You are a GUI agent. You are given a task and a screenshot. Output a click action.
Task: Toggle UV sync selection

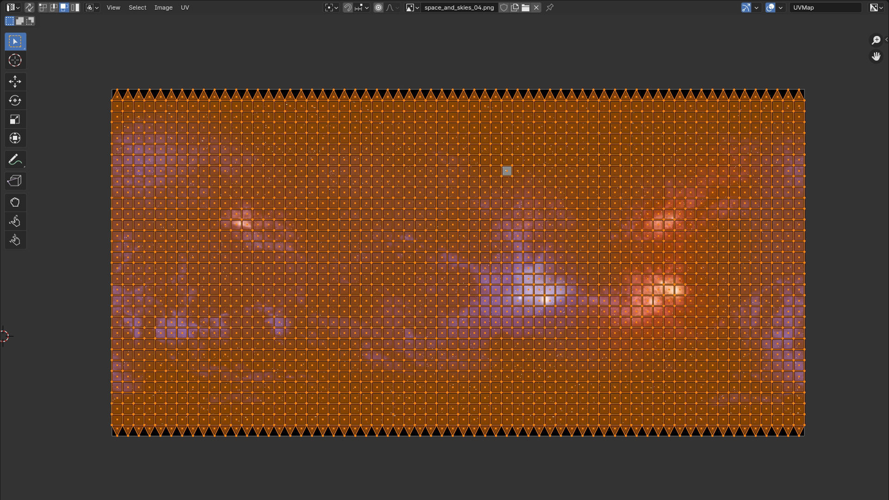pyautogui.click(x=29, y=7)
